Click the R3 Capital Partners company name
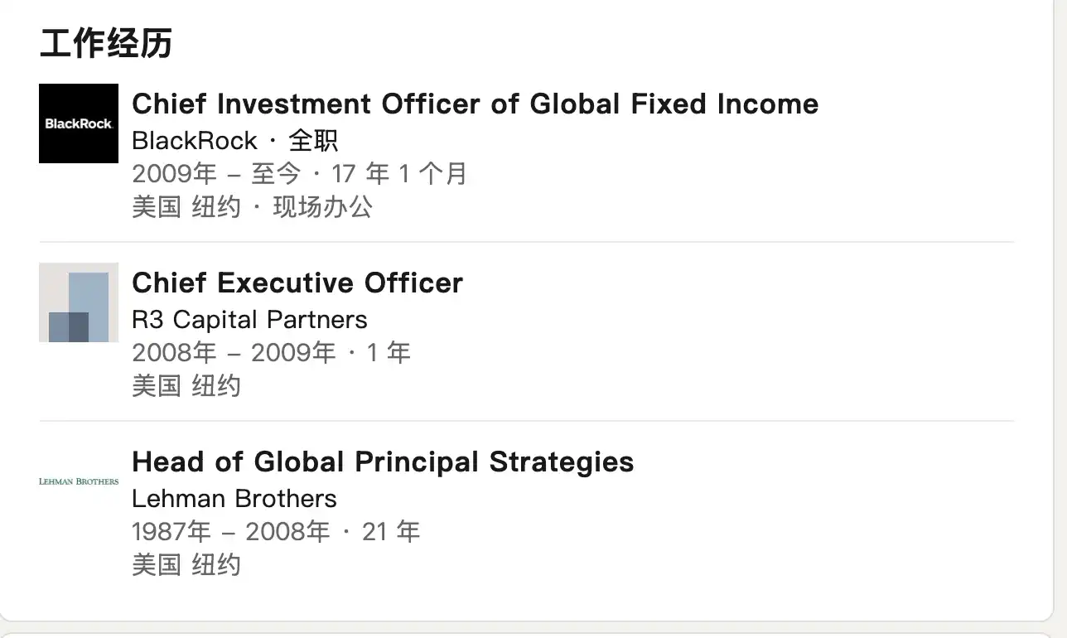 tap(249, 320)
